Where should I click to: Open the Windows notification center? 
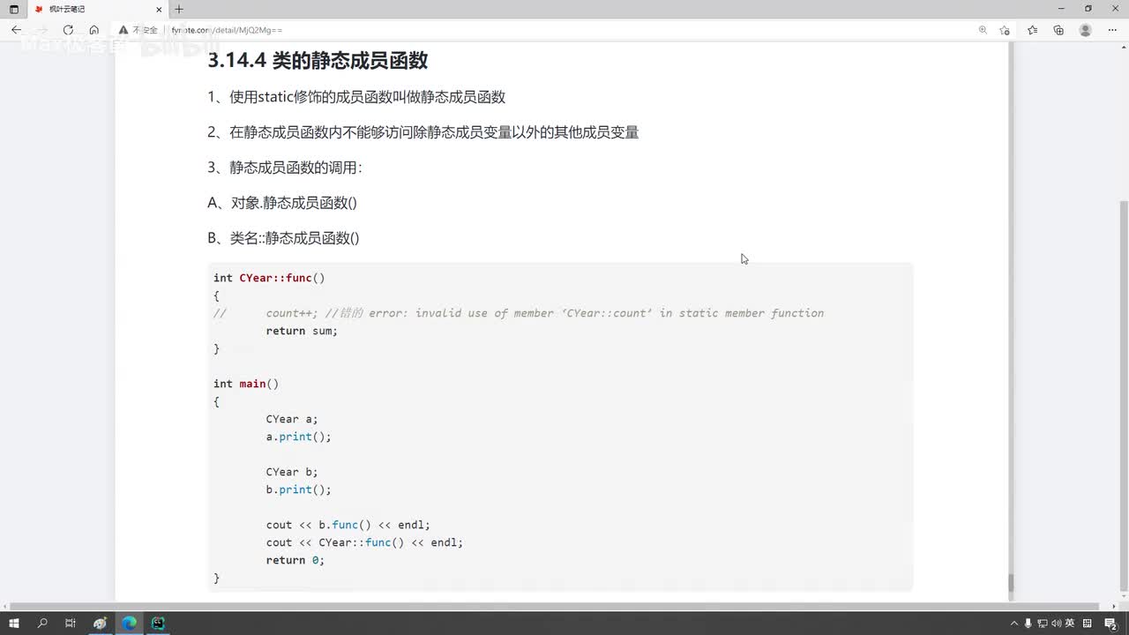[x=1111, y=624]
